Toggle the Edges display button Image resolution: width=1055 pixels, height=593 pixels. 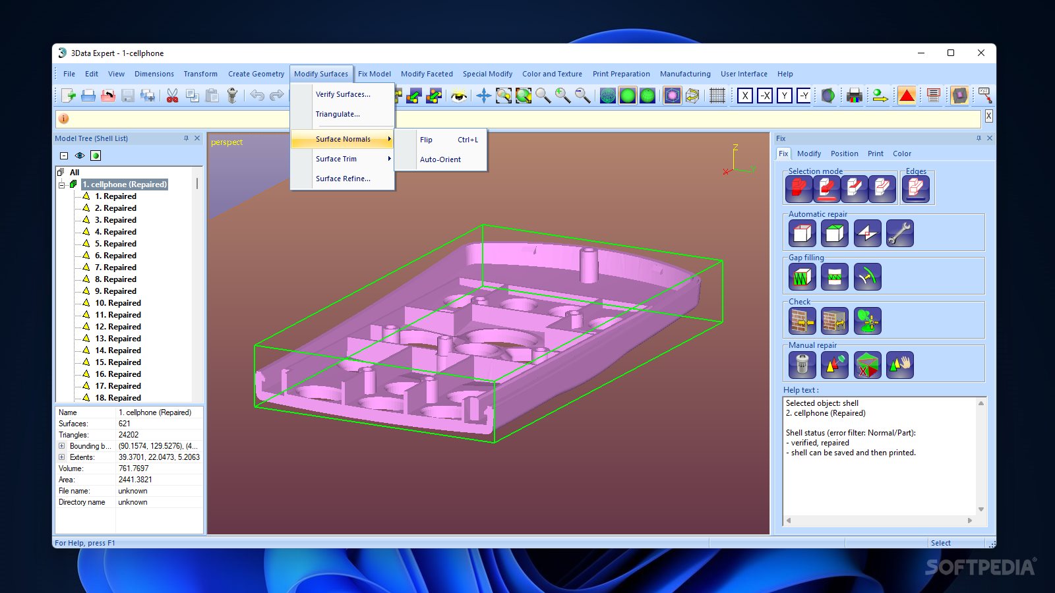pos(916,189)
